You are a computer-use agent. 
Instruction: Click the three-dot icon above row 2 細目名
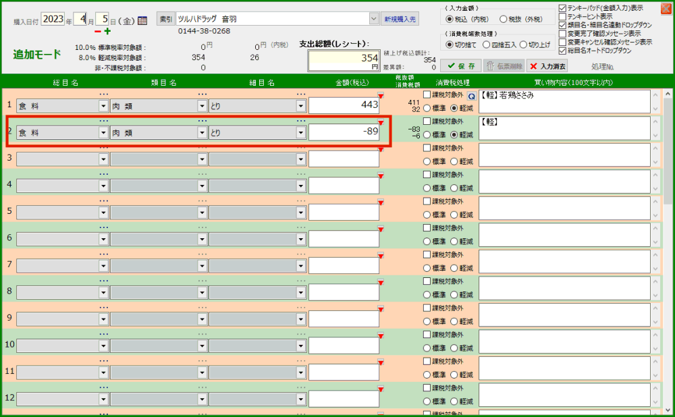(300, 121)
